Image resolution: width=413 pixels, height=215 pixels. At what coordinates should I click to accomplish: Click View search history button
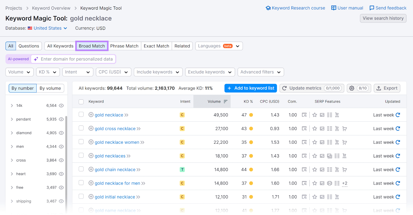[x=383, y=18]
